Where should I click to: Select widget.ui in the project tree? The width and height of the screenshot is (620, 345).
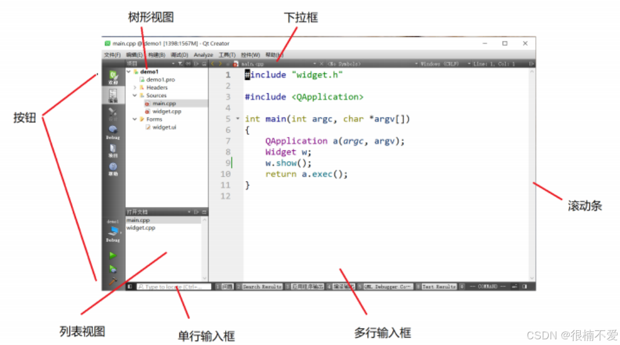(x=164, y=127)
